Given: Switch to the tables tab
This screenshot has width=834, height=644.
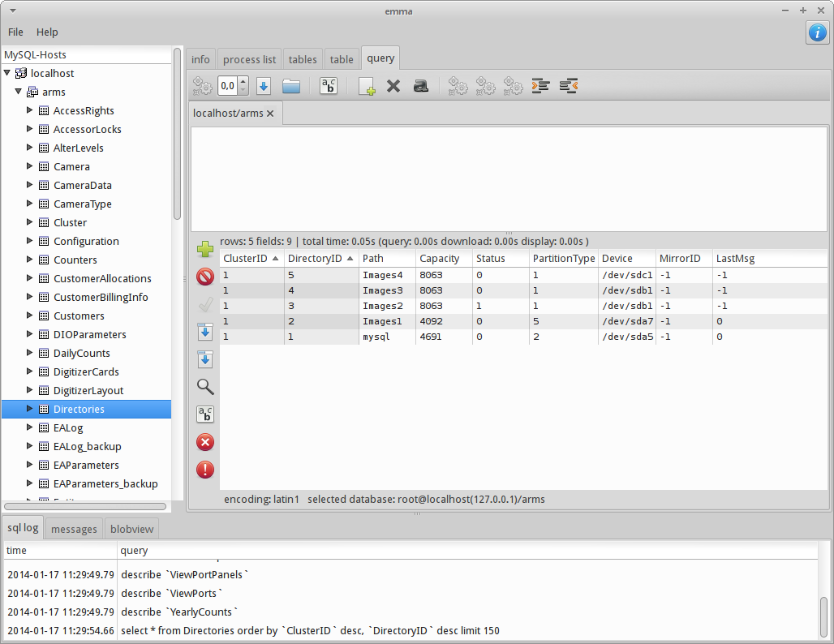Looking at the screenshot, I should click(303, 59).
